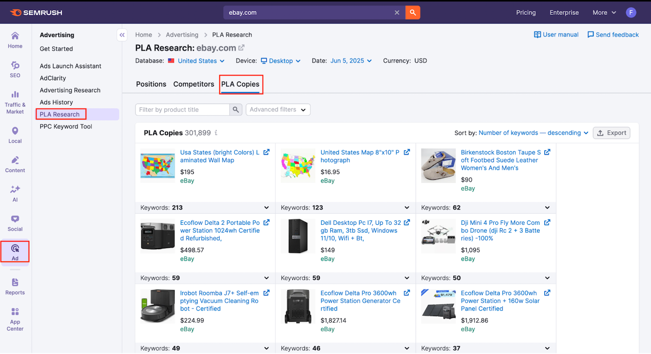Click the user avatar F icon
651x354 pixels.
631,12
